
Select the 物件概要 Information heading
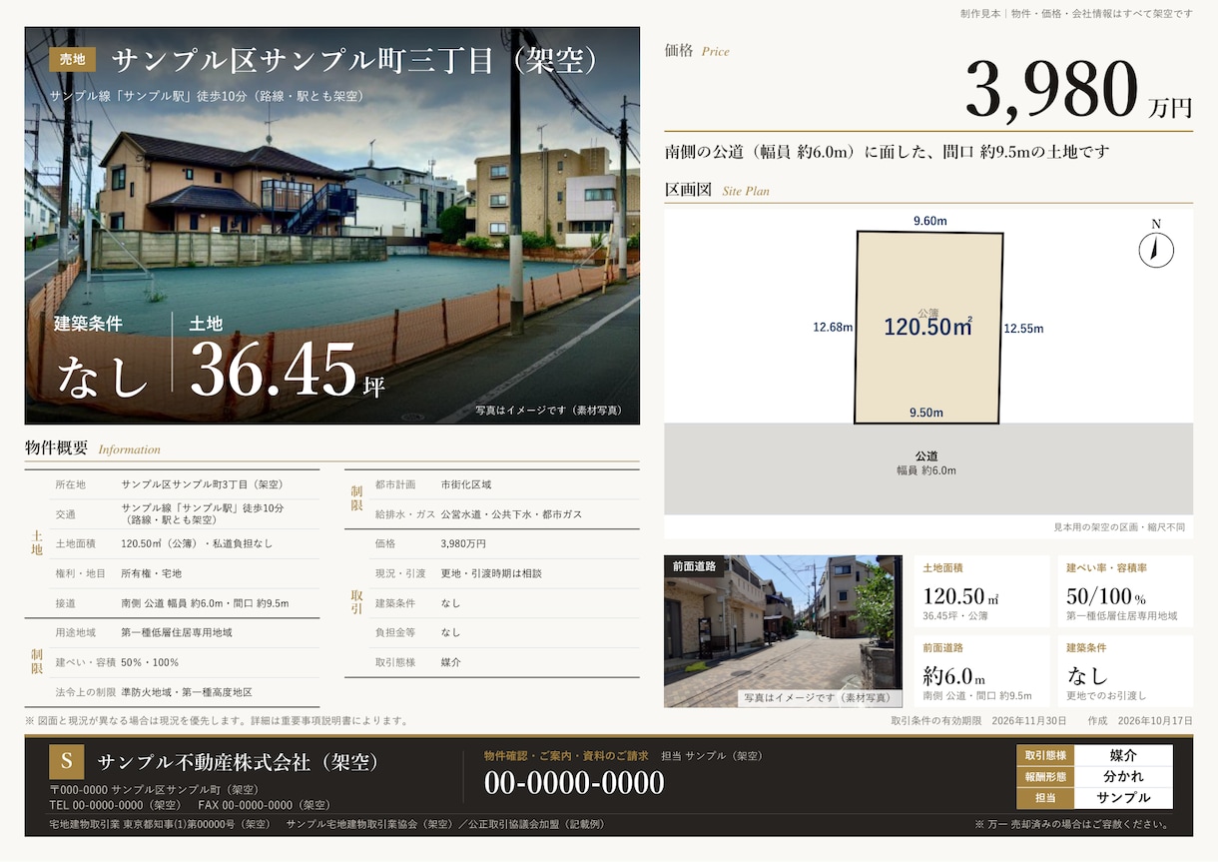[93, 448]
